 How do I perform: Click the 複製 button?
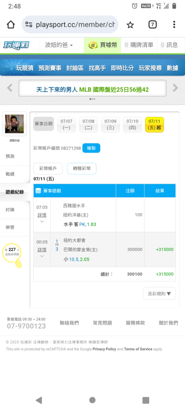(91, 148)
